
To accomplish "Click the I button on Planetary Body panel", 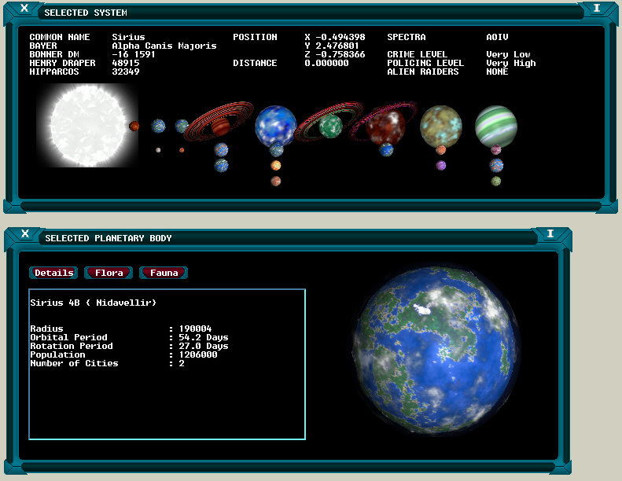I will pyautogui.click(x=550, y=234).
